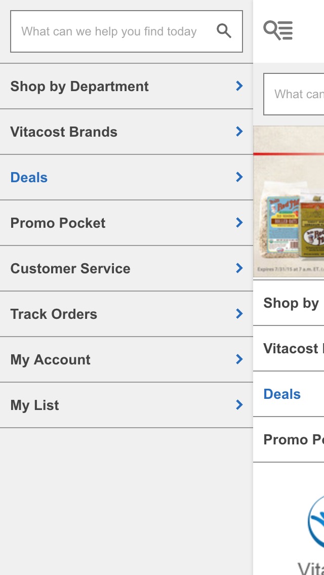Click the chevron beside Promo Pocket
This screenshot has width=324, height=575.
pos(238,223)
